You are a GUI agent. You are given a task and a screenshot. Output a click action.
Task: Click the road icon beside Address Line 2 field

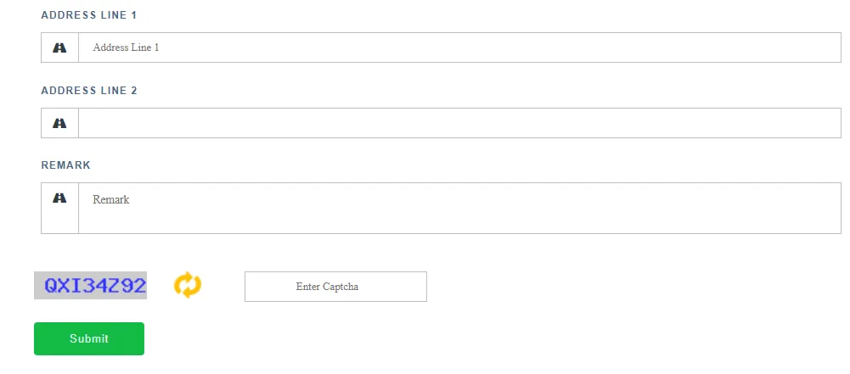tap(59, 124)
